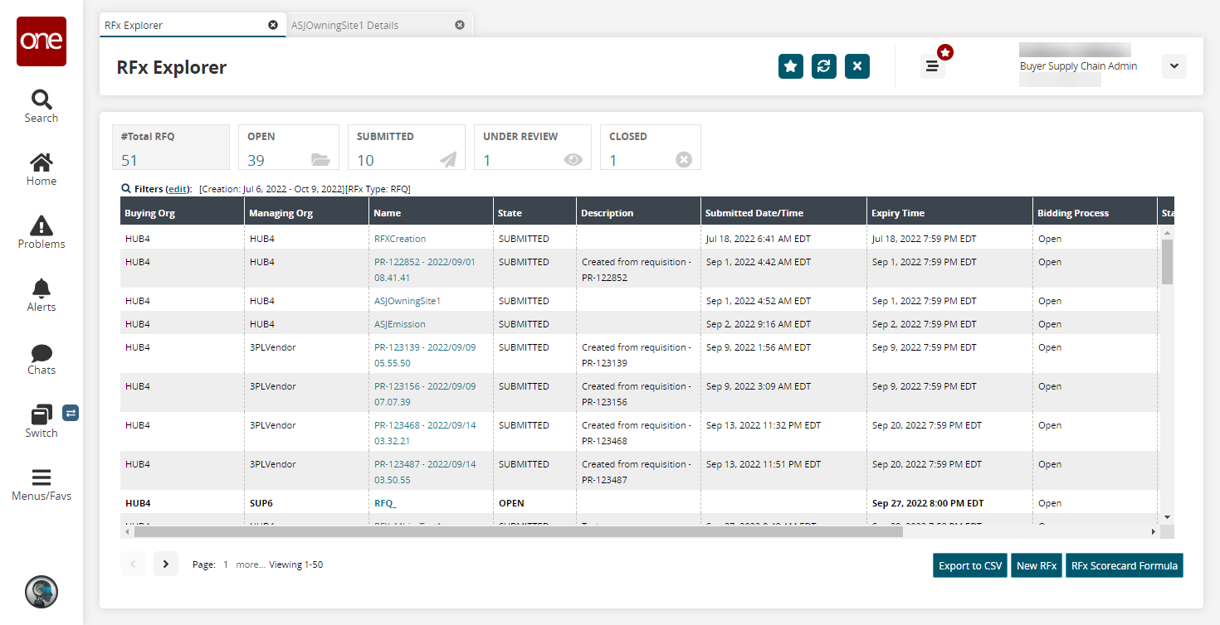Expand the user profile dropdown arrow
The width and height of the screenshot is (1220, 625).
[1174, 66]
